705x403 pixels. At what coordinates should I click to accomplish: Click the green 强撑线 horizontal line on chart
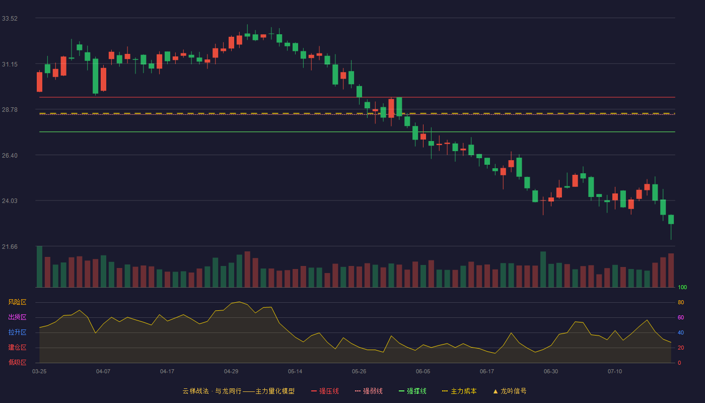tap(357, 132)
